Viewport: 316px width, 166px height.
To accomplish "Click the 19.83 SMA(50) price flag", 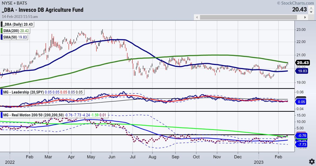I will click(302, 71).
